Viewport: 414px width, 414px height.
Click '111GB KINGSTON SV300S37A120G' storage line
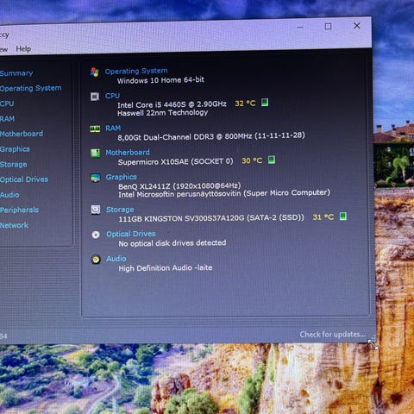211,218
